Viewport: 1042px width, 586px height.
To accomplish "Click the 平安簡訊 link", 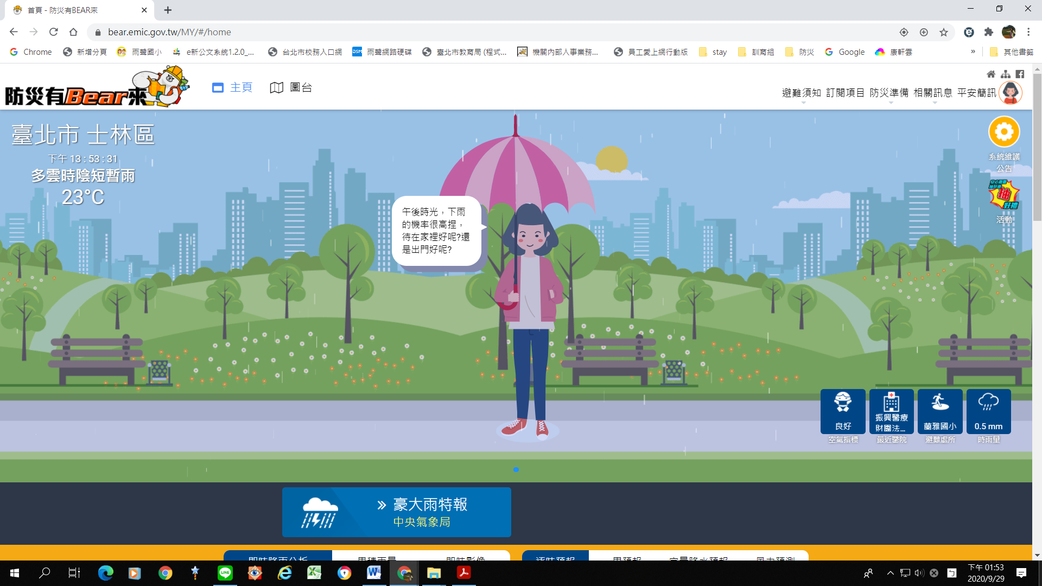I will tap(976, 93).
